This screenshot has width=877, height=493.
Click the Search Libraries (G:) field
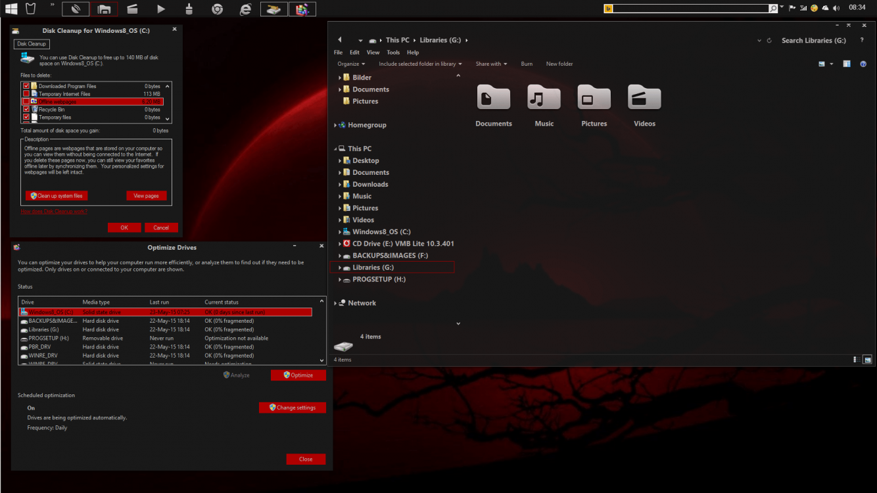tap(814, 40)
